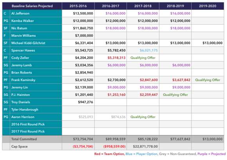
Task: Select the 2017 First Round Pick row
Action: [x=113, y=131]
